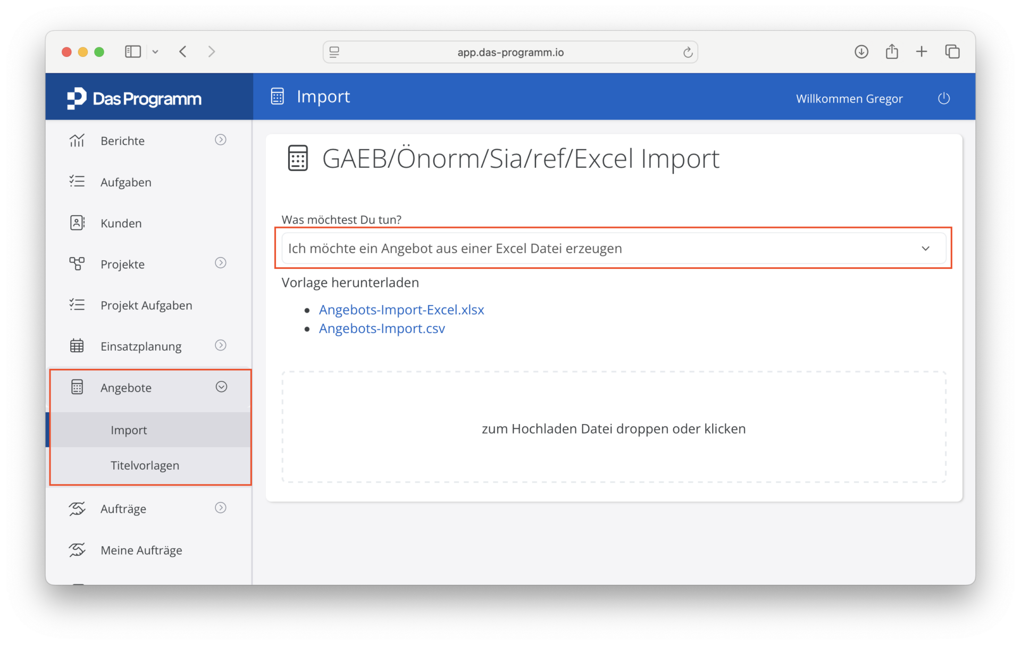Collapse the Angebote menu chevron
Viewport: 1021px width, 645px height.
[221, 387]
